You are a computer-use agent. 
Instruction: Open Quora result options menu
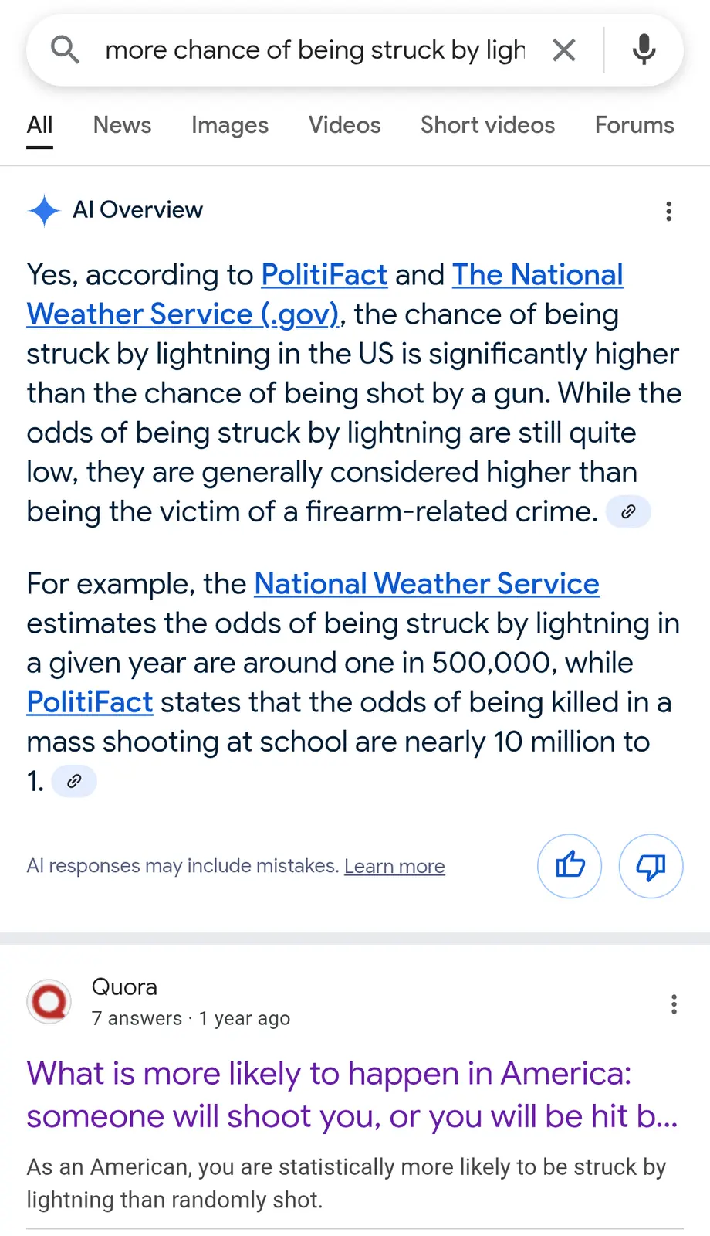click(x=674, y=1003)
